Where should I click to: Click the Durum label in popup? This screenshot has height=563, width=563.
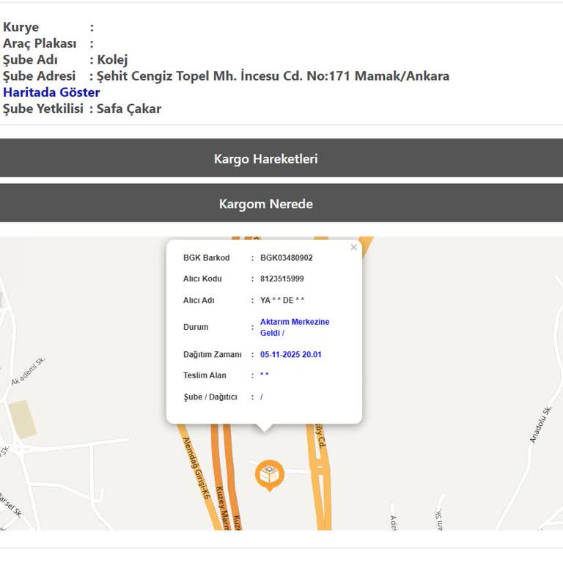(196, 327)
